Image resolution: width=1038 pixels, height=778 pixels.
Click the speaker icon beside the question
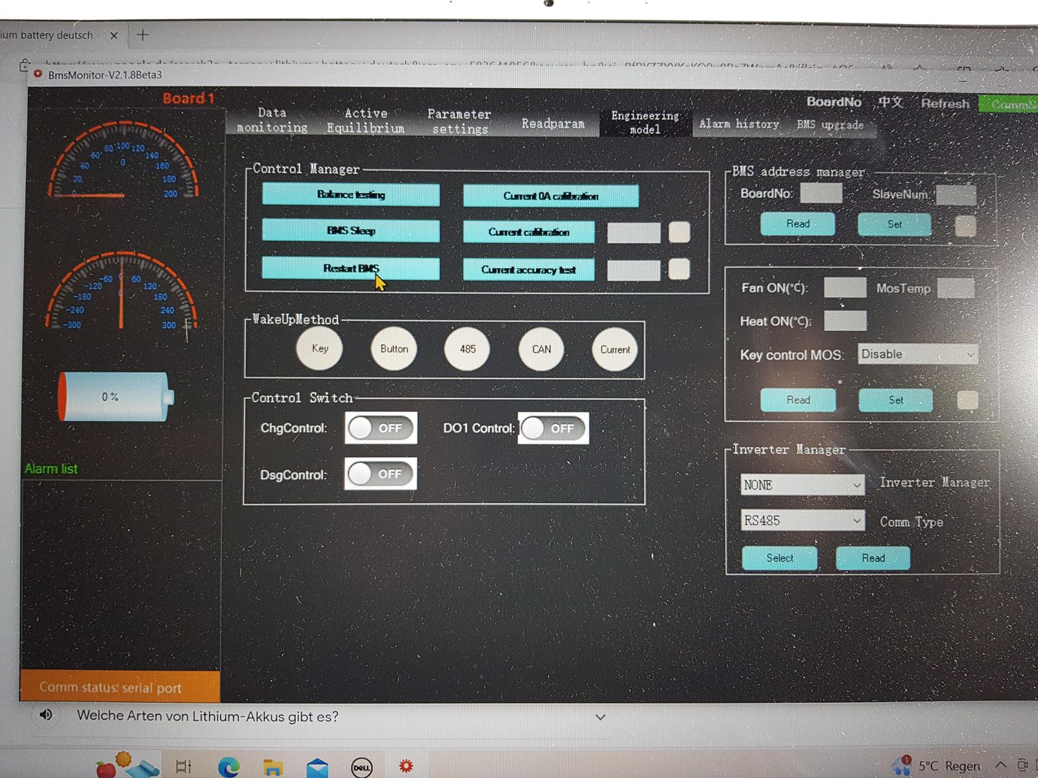pyautogui.click(x=46, y=714)
